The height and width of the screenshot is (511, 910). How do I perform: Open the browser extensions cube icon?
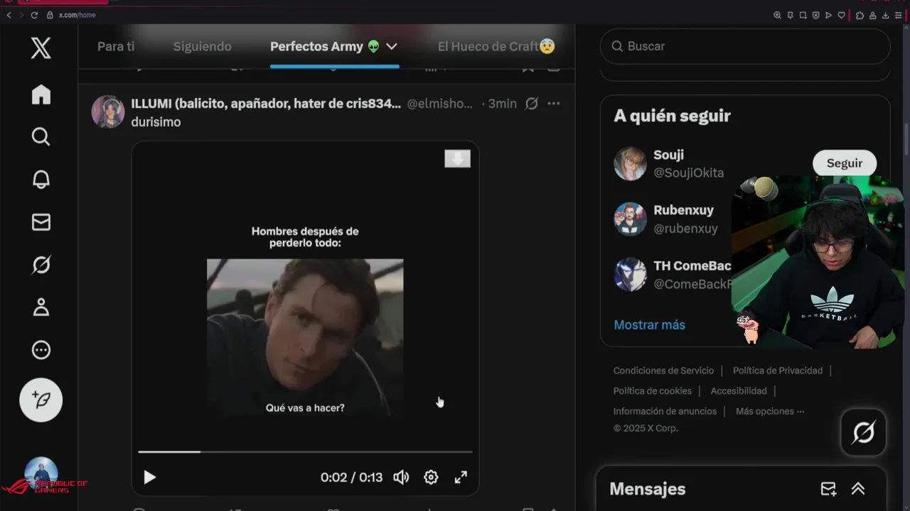(x=860, y=15)
